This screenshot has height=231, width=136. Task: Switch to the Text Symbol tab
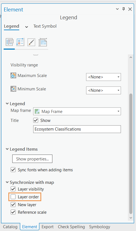tap(45, 26)
